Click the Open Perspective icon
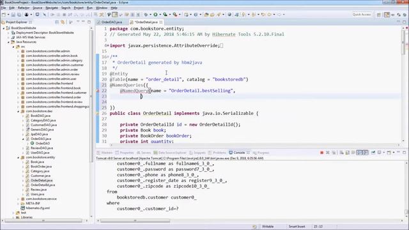This screenshot has width=409, height=230. coord(379,15)
